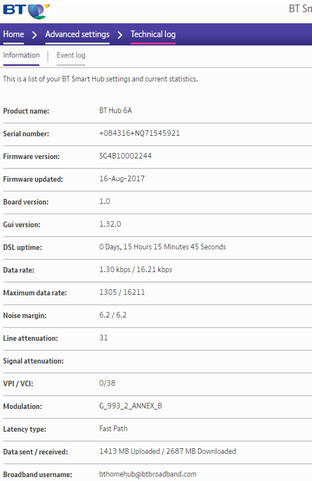The height and width of the screenshot is (481, 312).
Task: Click the Data rate value
Action: coord(136,269)
